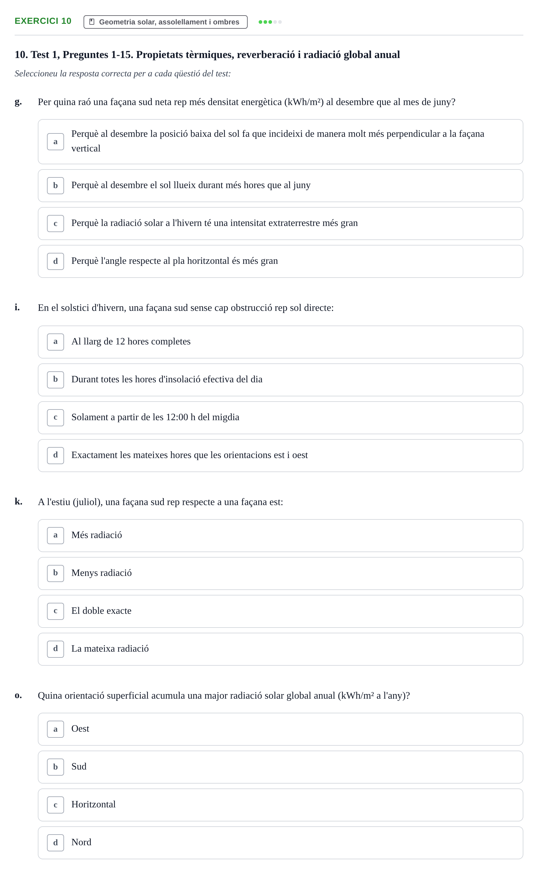The height and width of the screenshot is (888, 538).
Task: Click the 'EXERCICI 10' heading
Action: coord(43,21)
